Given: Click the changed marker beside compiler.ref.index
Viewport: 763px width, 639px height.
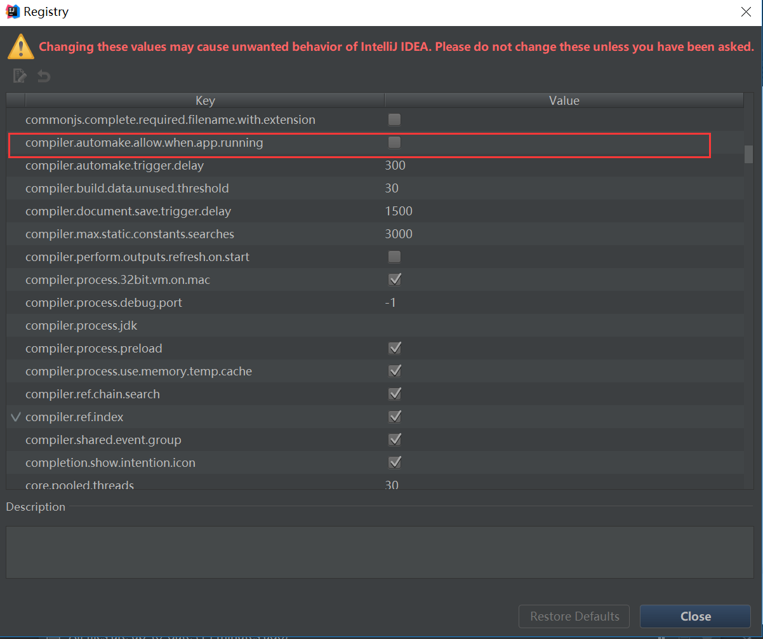Looking at the screenshot, I should pos(16,417).
